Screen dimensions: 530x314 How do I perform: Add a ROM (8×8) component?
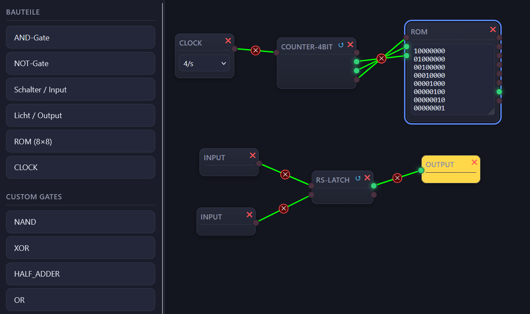click(80, 141)
